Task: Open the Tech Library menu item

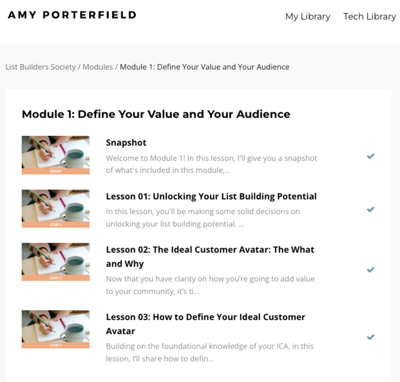Action: pyautogui.click(x=369, y=16)
